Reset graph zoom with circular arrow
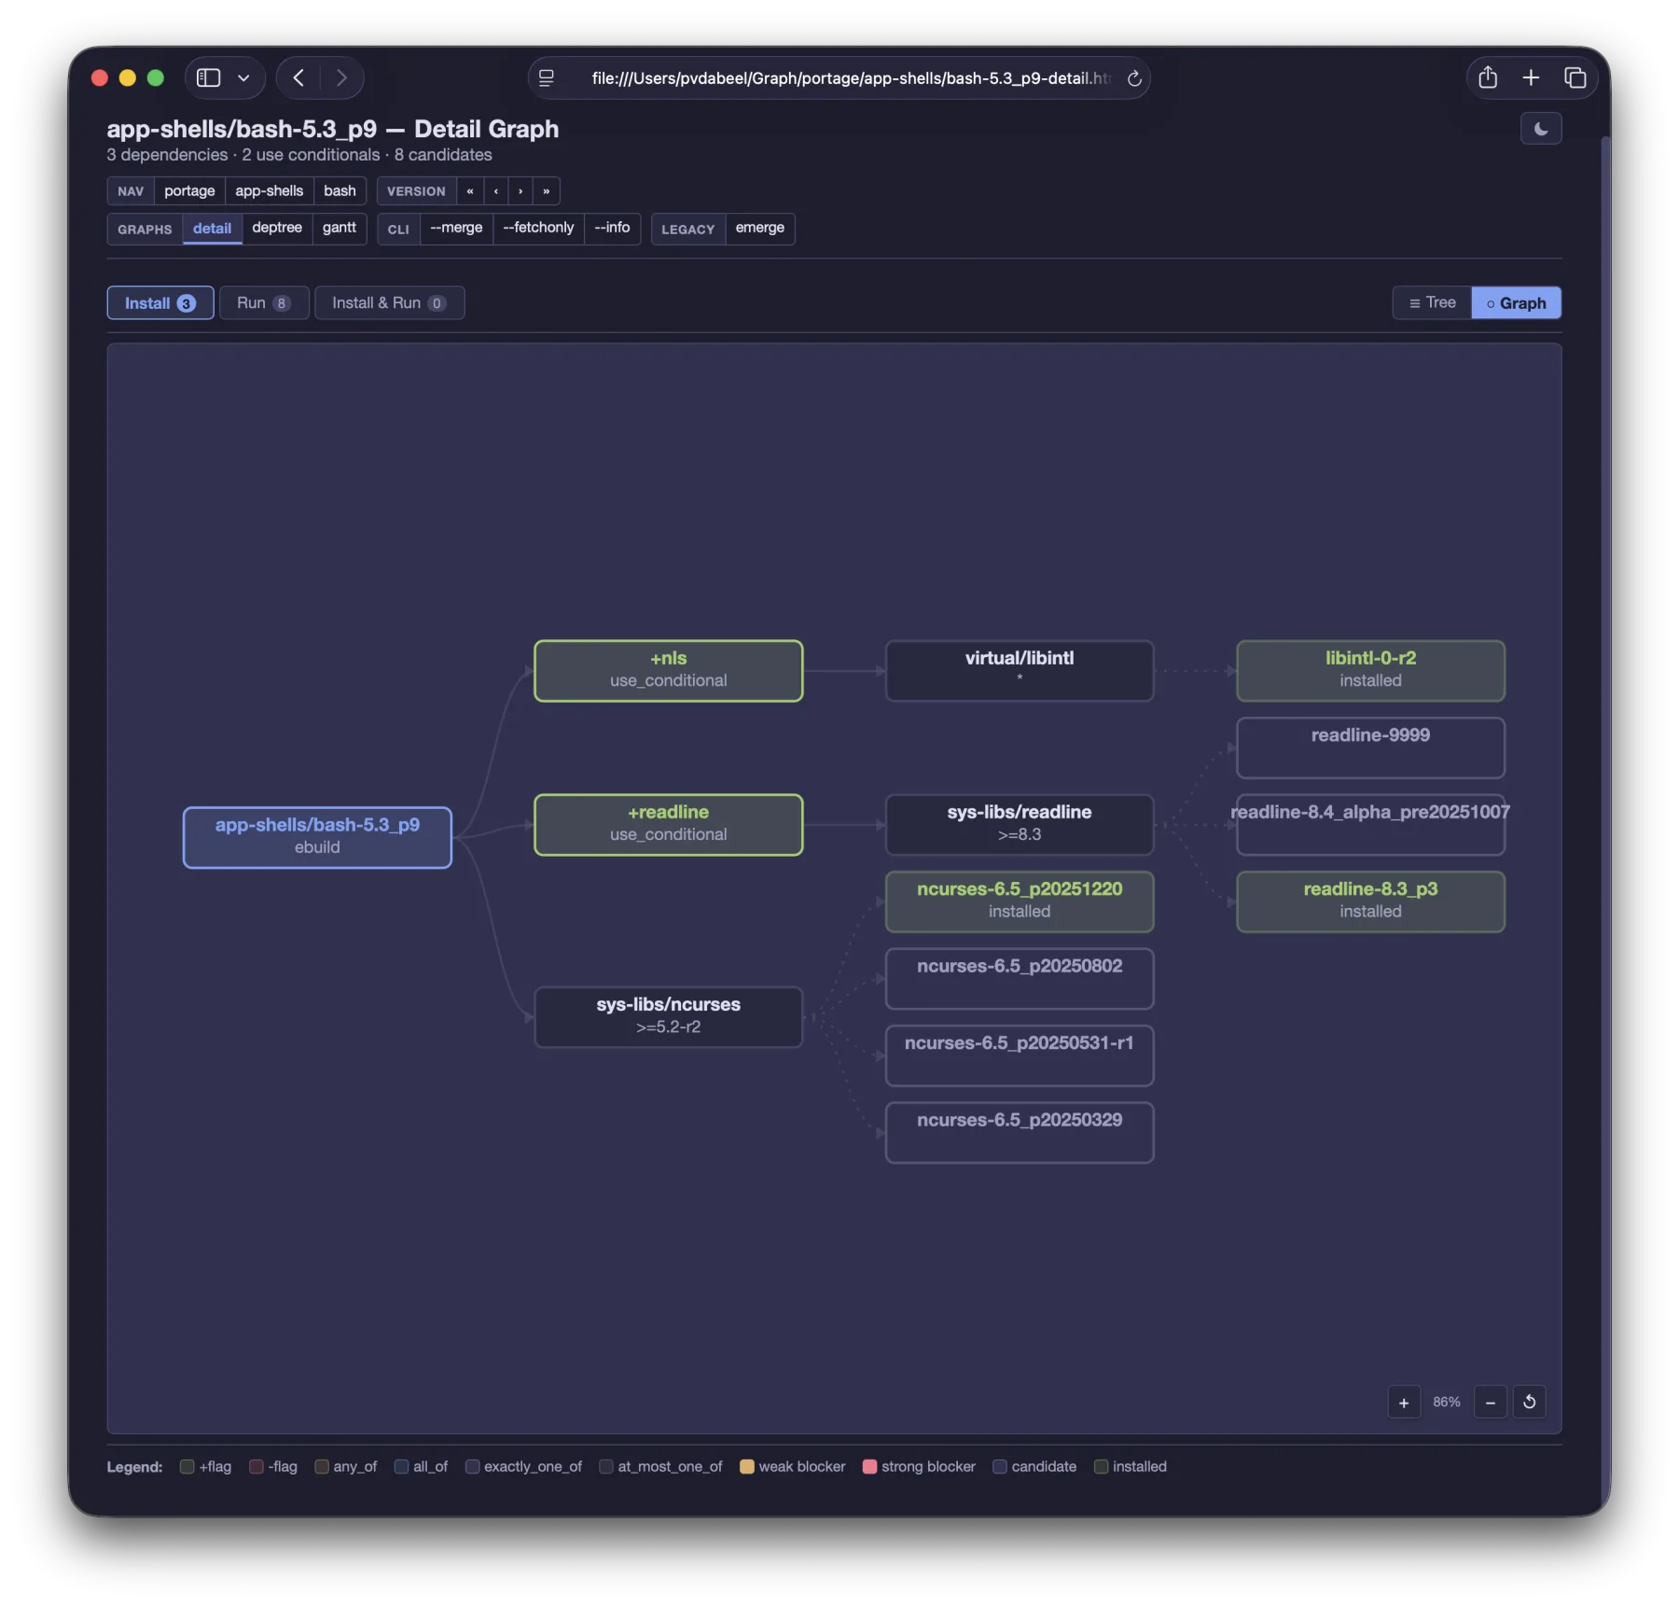 tap(1530, 1402)
